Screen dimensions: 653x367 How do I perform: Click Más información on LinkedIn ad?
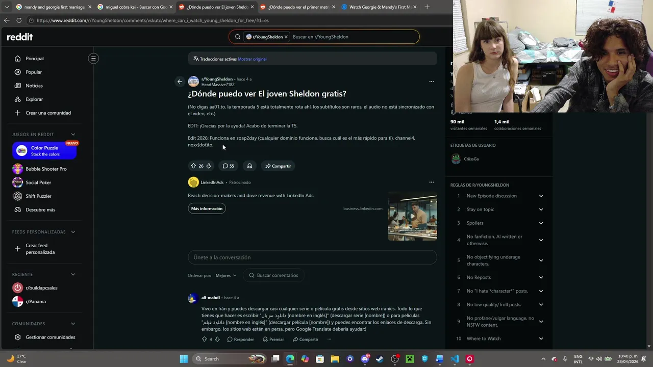coord(207,208)
